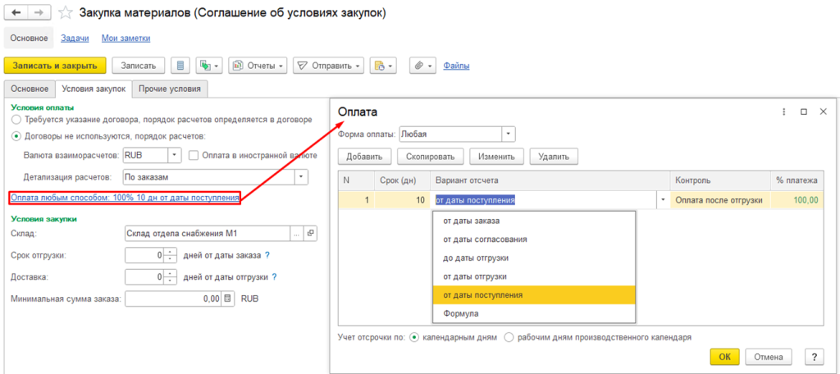
Task: Open help with the ? button
Action: click(815, 357)
